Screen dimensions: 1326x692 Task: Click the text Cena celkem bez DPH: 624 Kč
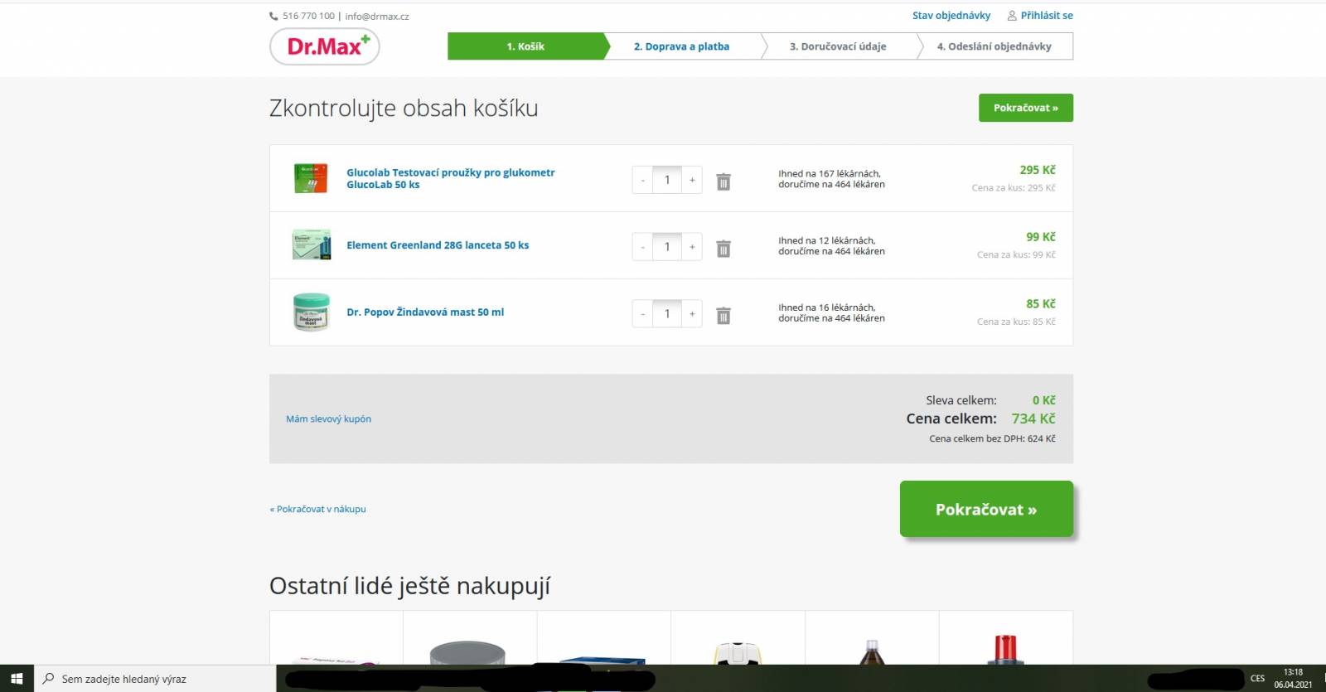(992, 439)
